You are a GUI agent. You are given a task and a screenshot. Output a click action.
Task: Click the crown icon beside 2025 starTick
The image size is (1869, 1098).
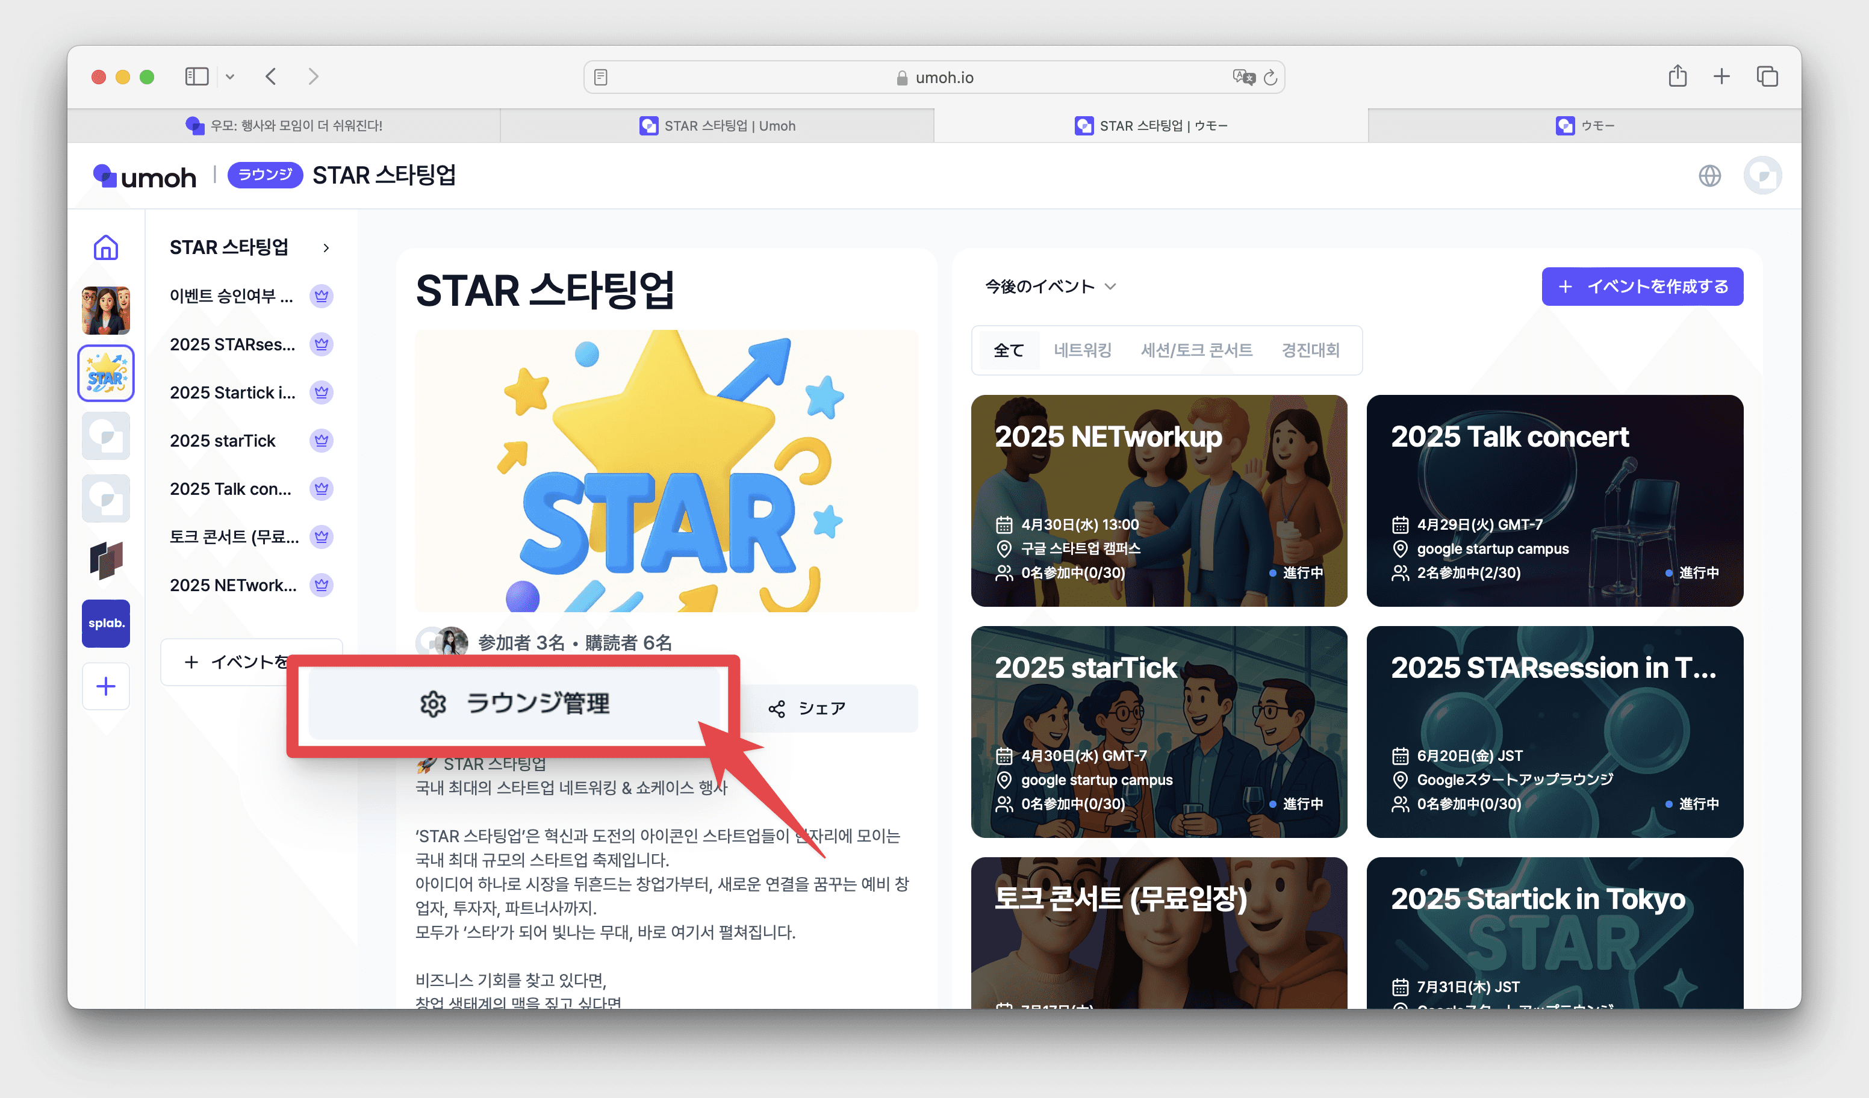(x=321, y=441)
